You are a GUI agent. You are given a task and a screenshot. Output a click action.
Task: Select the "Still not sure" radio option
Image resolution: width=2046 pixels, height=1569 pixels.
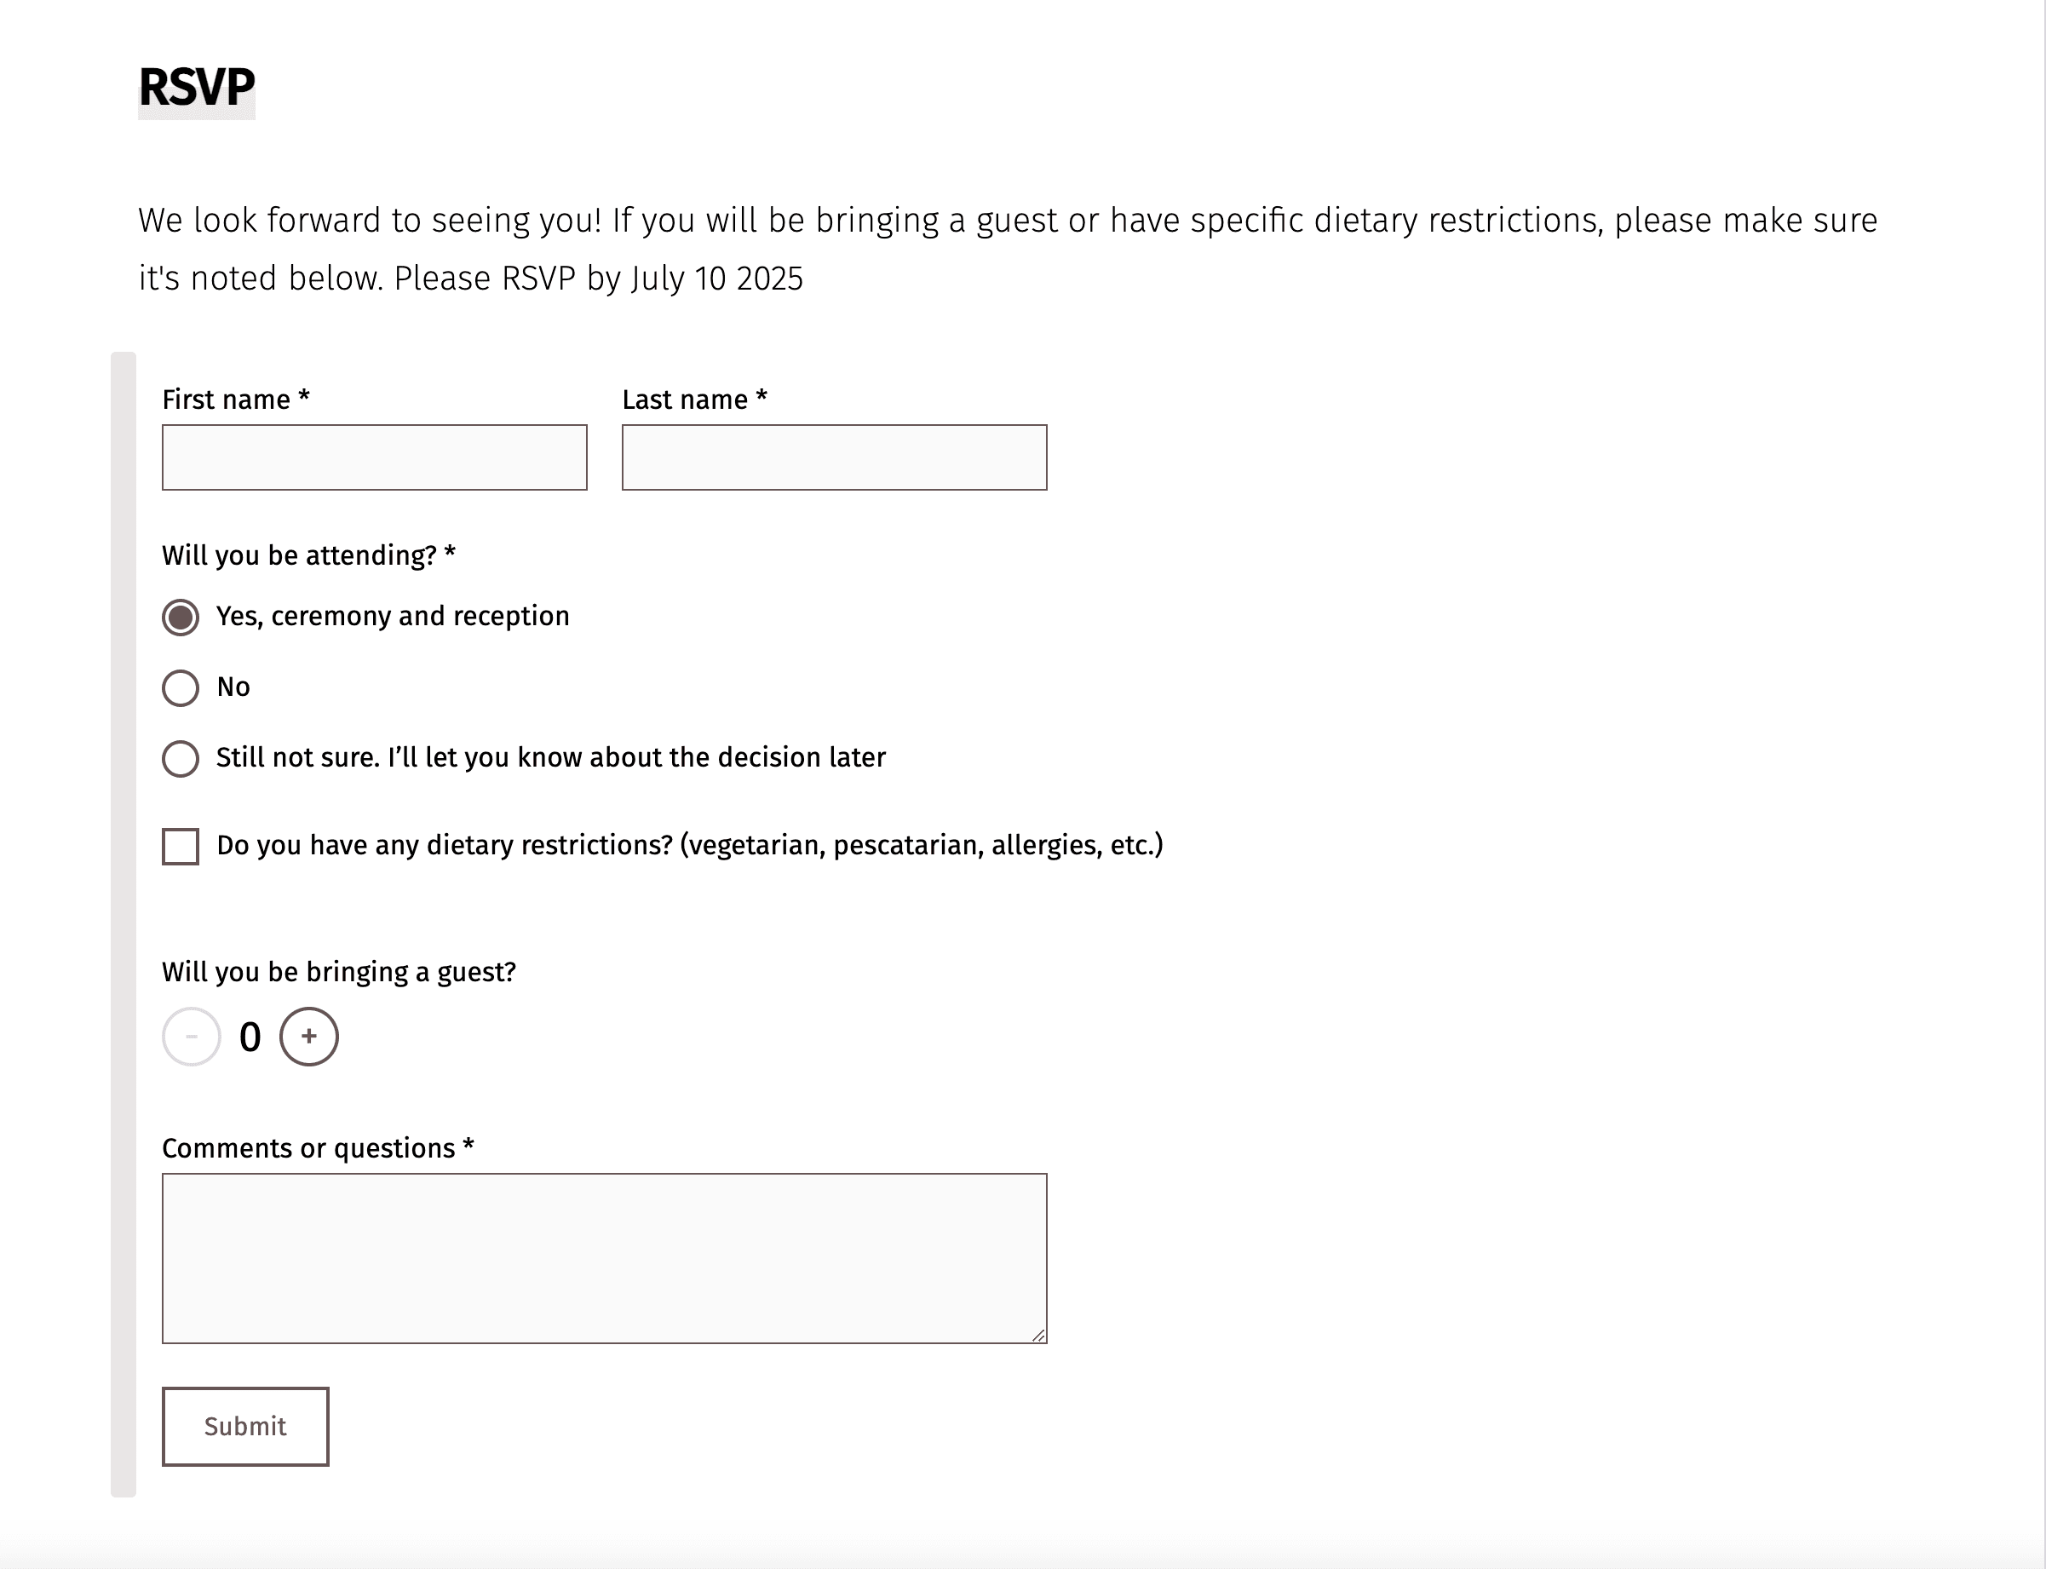(x=181, y=758)
